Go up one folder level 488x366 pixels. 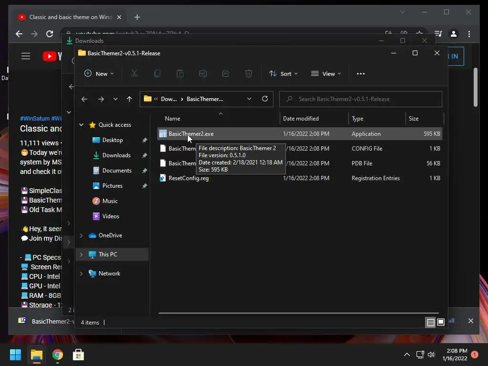[x=130, y=99]
